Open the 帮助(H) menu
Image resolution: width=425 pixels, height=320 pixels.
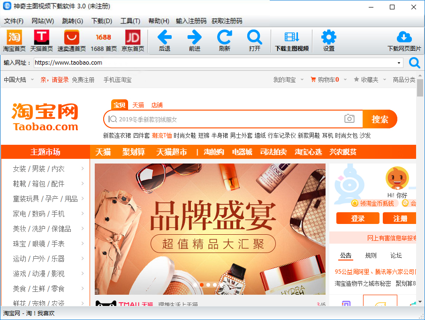pyautogui.click(x=159, y=21)
